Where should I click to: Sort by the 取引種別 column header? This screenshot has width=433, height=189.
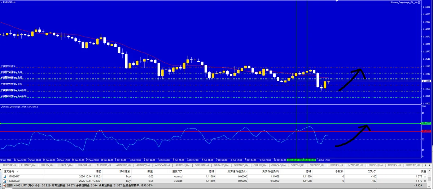click(125, 172)
